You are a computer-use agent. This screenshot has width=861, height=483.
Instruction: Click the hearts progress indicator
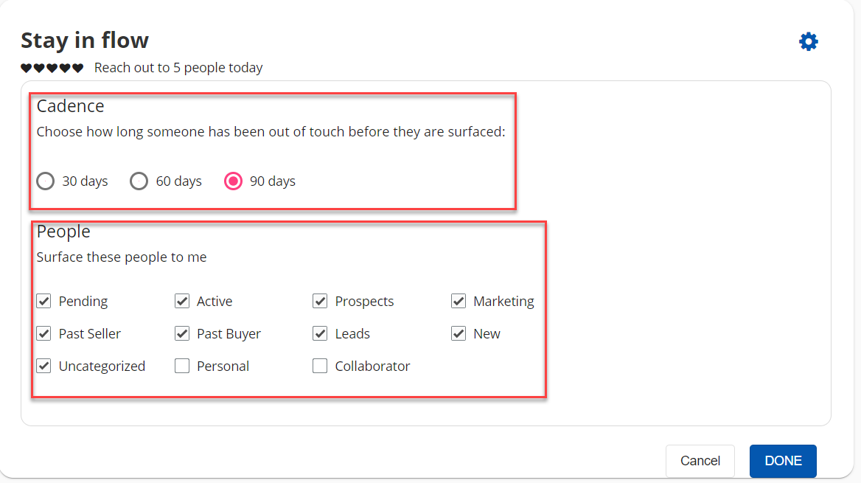pos(52,69)
